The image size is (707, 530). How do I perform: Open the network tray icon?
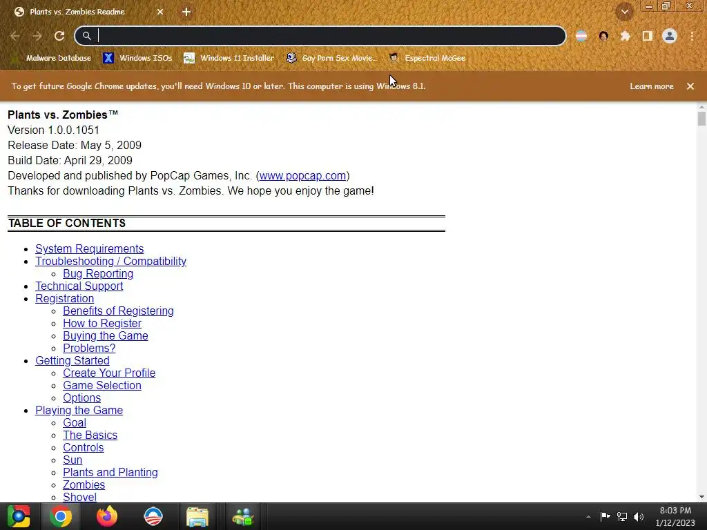pos(622,516)
